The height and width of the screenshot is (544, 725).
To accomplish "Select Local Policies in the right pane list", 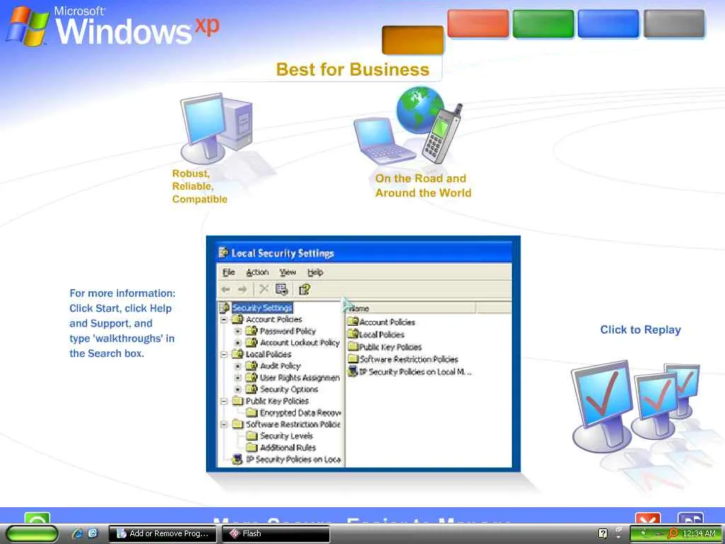I will [382, 334].
